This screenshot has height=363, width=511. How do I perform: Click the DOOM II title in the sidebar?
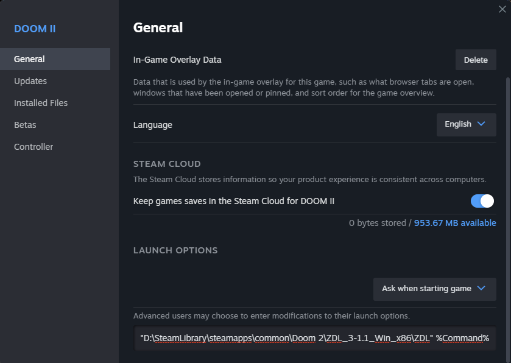[x=35, y=29]
